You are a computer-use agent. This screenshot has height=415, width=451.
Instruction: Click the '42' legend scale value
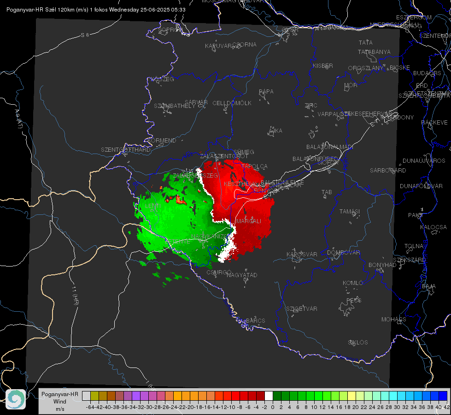(447, 407)
